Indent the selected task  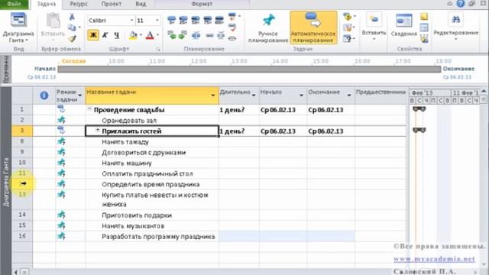(183, 35)
